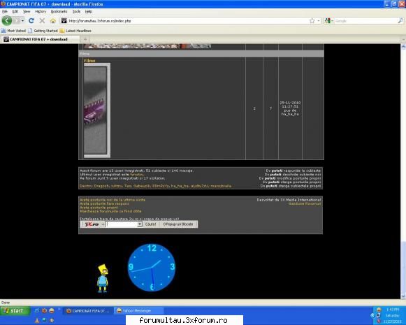
Task: Click the Yahoo Messenger tray icon
Action: pyautogui.click(x=379, y=310)
